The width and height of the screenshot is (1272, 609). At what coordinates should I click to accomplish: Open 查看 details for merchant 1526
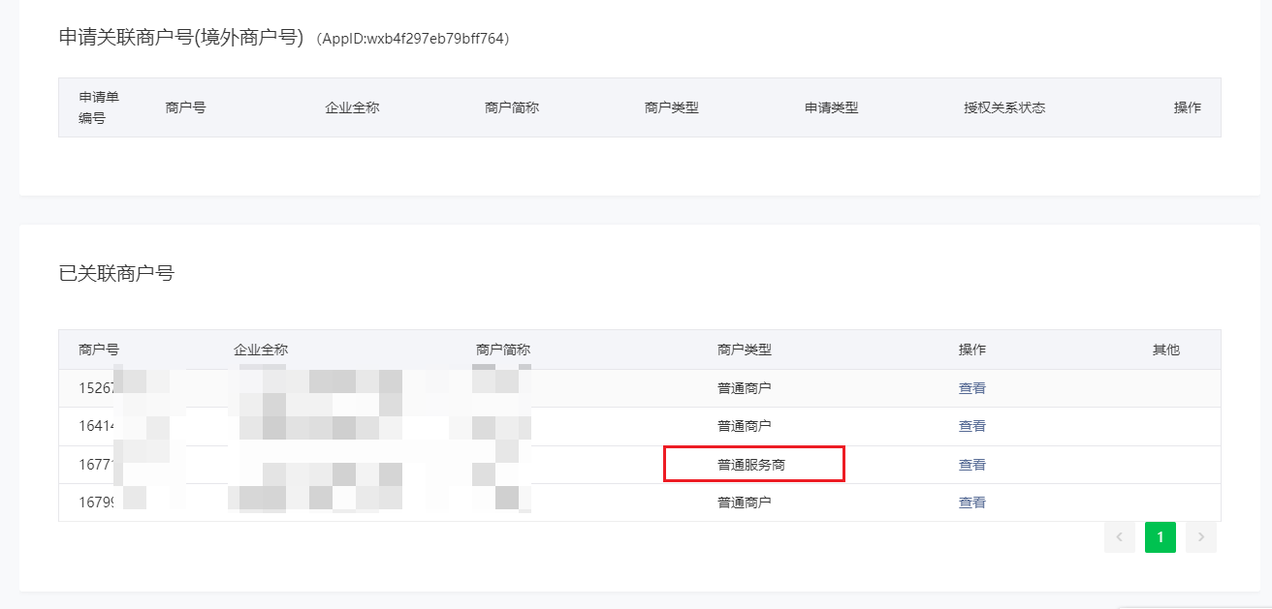pos(971,387)
